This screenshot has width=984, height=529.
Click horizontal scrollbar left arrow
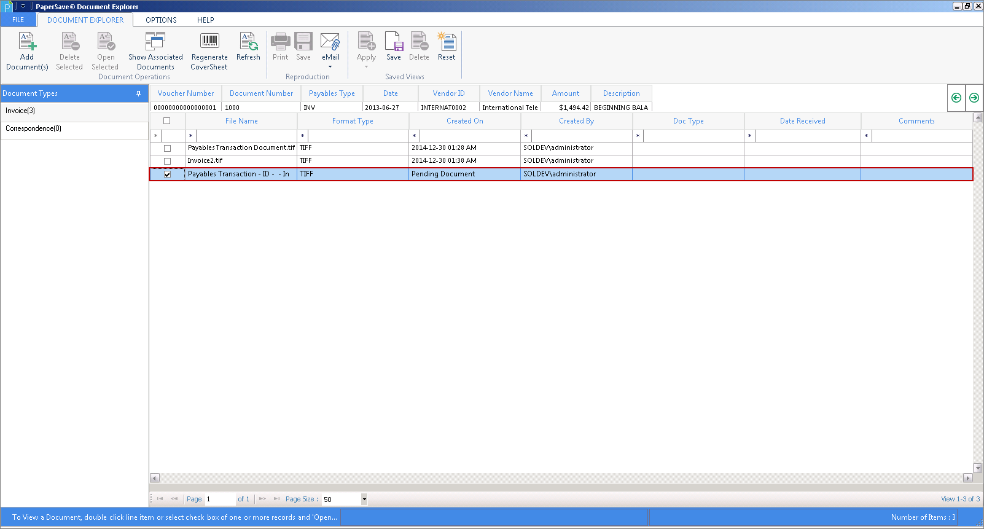tap(155, 478)
